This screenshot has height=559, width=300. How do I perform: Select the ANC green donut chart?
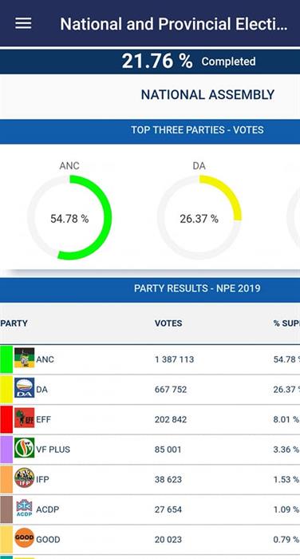tap(69, 217)
